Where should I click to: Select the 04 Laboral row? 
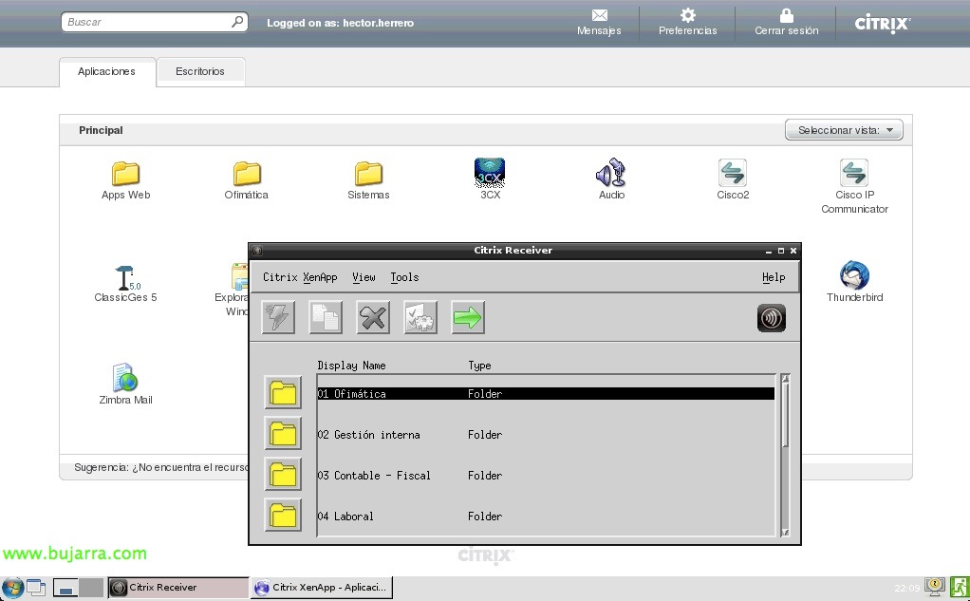point(546,516)
